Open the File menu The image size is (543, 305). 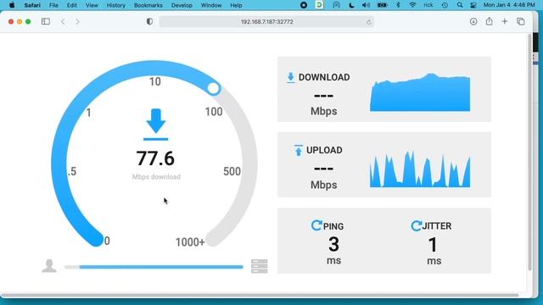pos(53,5)
